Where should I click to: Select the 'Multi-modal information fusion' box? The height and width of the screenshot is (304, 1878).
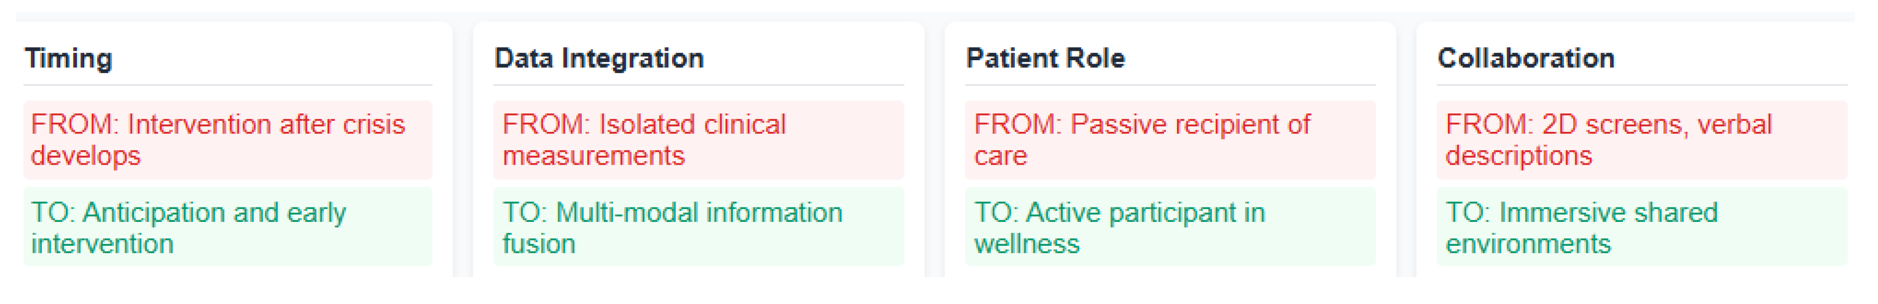698,228
